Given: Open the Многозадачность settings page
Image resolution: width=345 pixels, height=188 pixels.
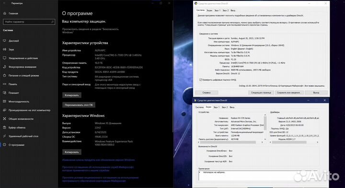Looking at the screenshot, I should point(16,102).
